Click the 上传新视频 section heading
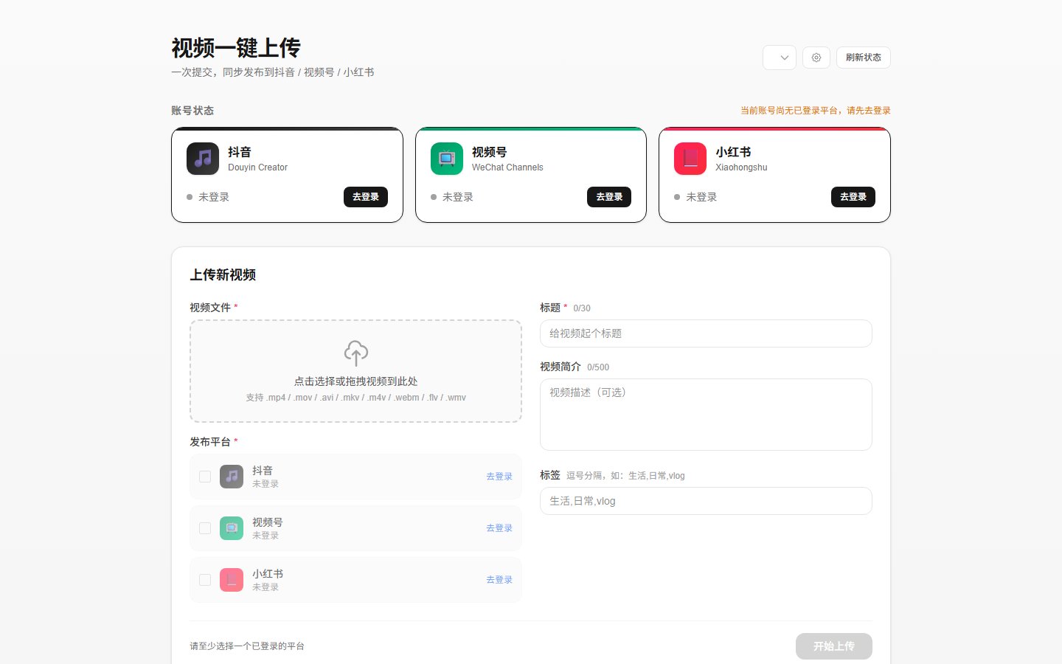 223,275
